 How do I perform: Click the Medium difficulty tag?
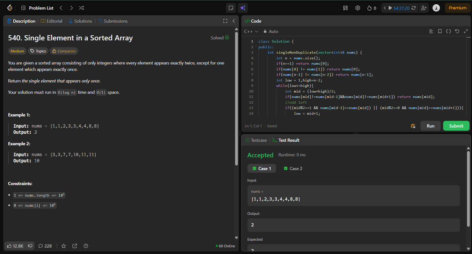(x=17, y=51)
